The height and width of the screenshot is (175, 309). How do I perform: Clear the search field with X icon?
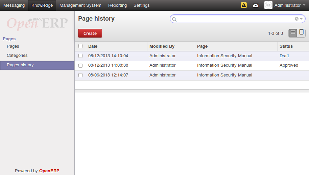296,19
